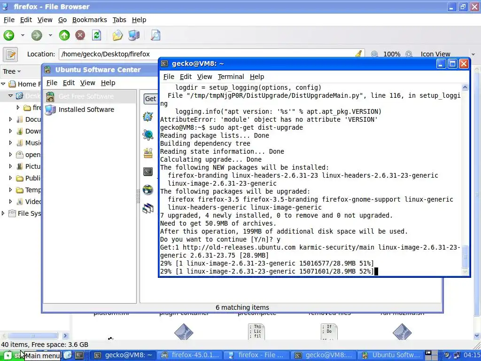Go up to the parent folder

(64, 35)
